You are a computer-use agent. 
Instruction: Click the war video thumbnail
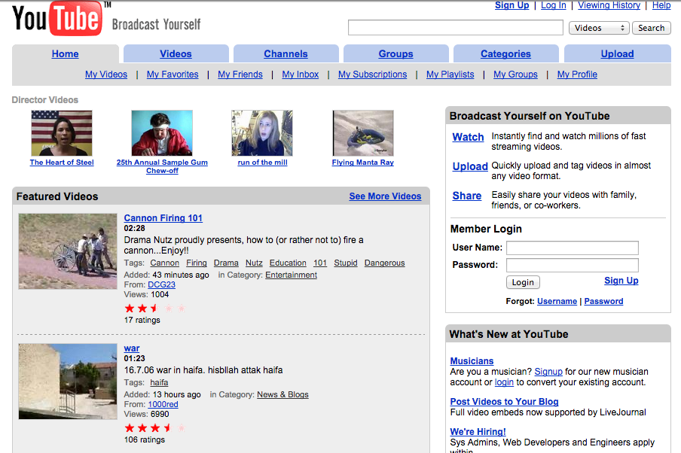(x=68, y=382)
